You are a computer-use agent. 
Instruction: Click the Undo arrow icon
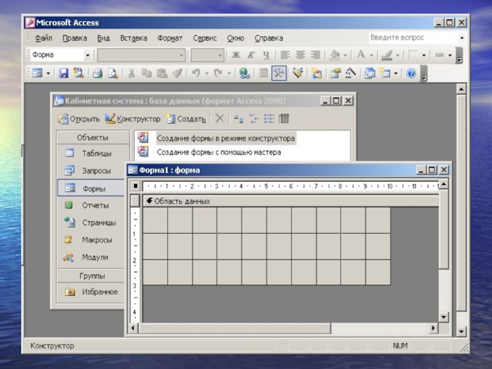[x=196, y=73]
